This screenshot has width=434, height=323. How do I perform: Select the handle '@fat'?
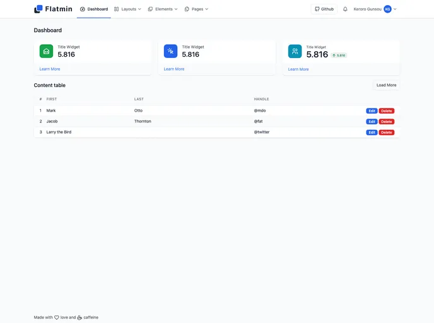tap(258, 121)
